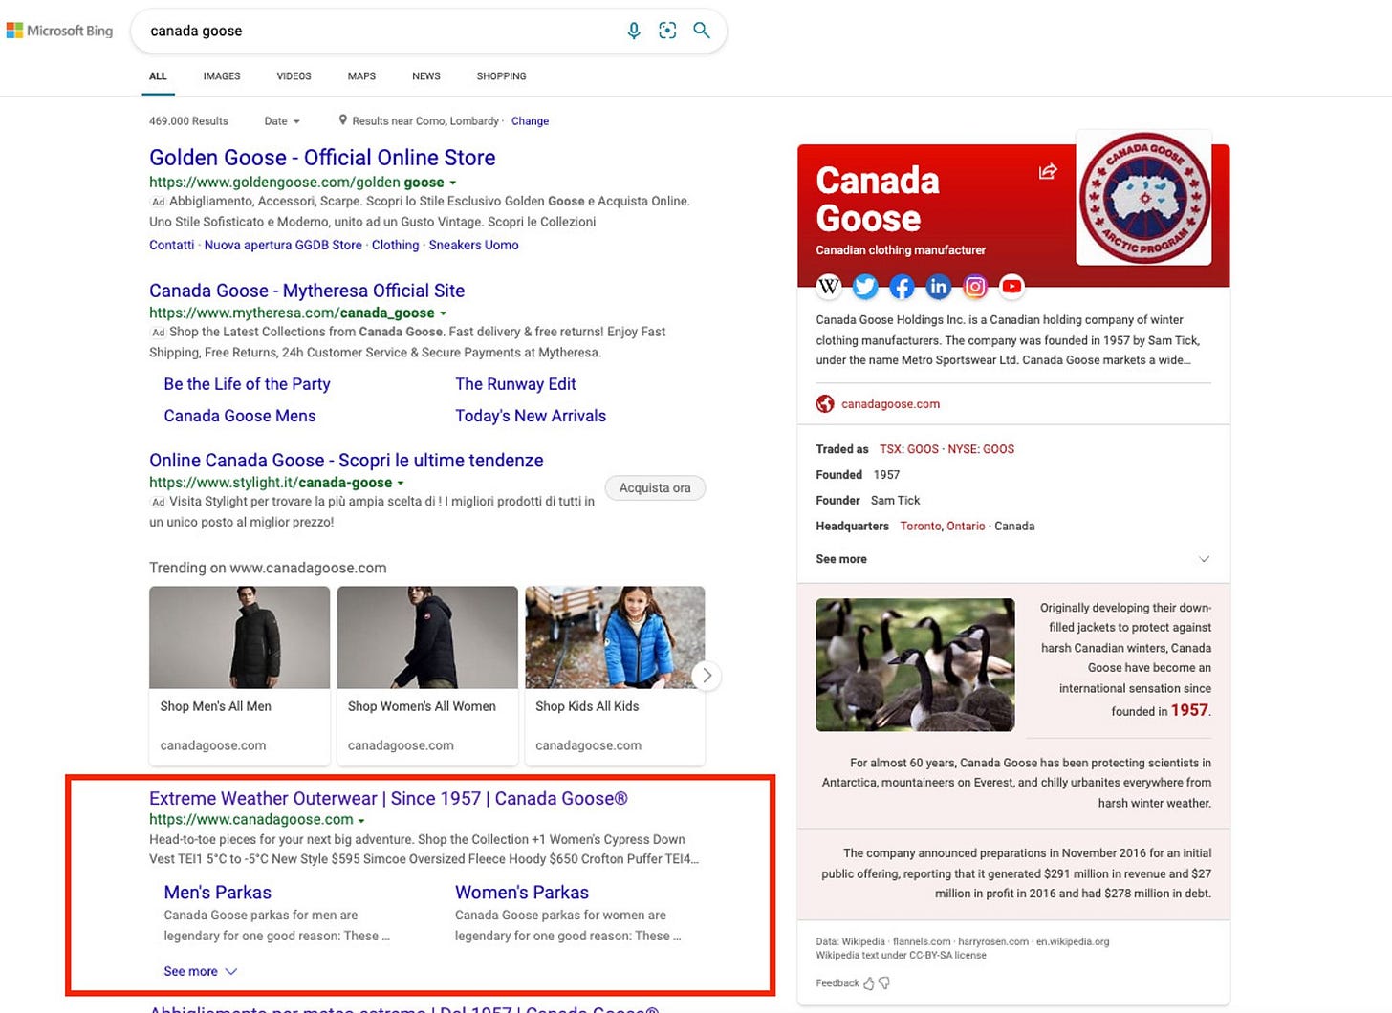Expand mytheresa.com URL dropdown arrow
1392x1013 pixels.
(443, 313)
